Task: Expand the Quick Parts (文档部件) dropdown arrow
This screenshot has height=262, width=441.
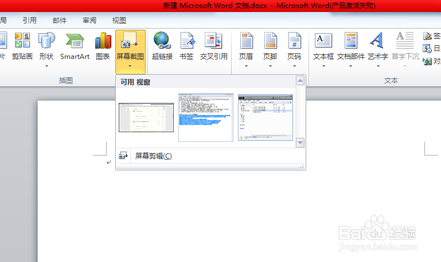Action: (351, 66)
